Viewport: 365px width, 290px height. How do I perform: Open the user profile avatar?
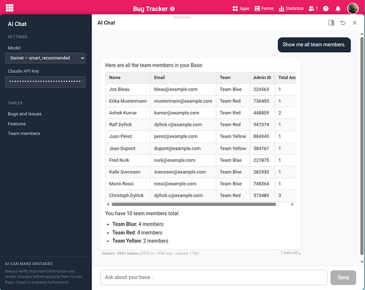tap(353, 8)
